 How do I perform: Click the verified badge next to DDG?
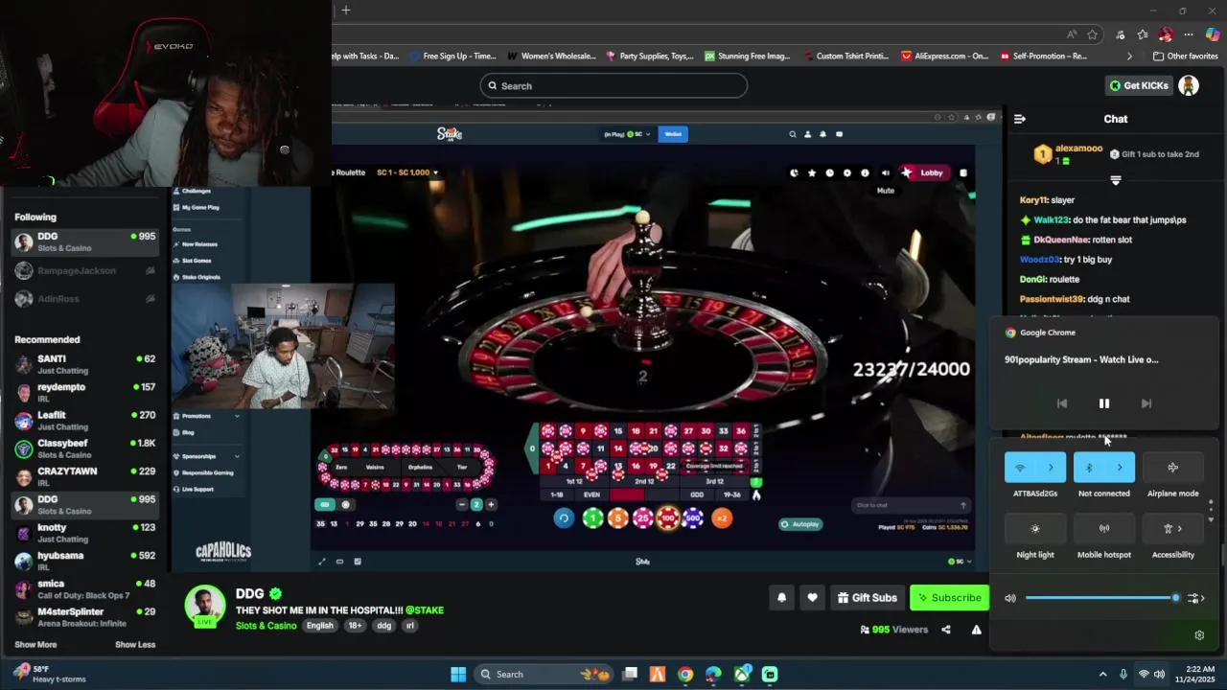click(x=276, y=594)
